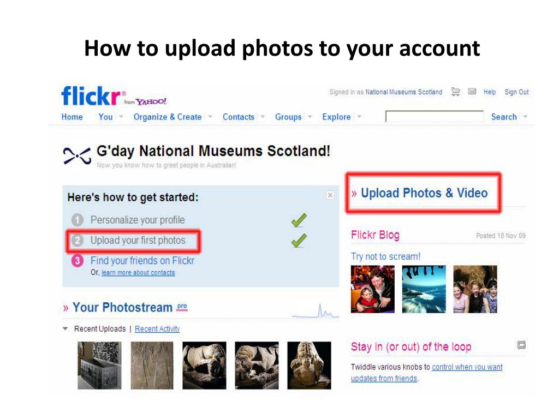Click step 2 grey number badge
The height and width of the screenshot is (419, 559).
tap(78, 240)
